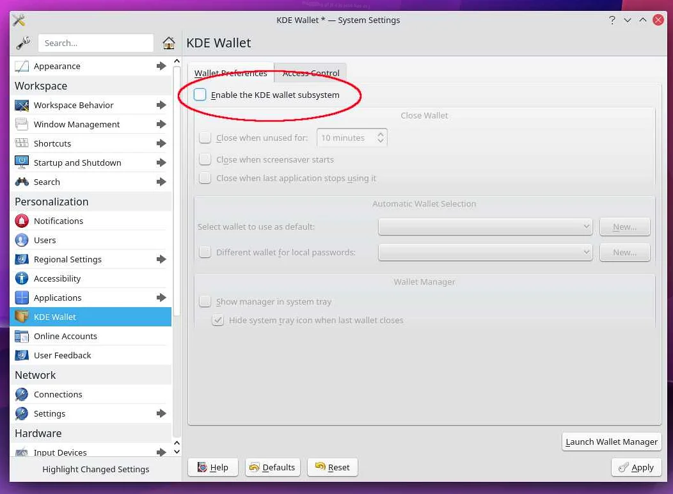Enable the KDE wallet subsystem
Screen dimensions: 673x494
[x=200, y=93]
